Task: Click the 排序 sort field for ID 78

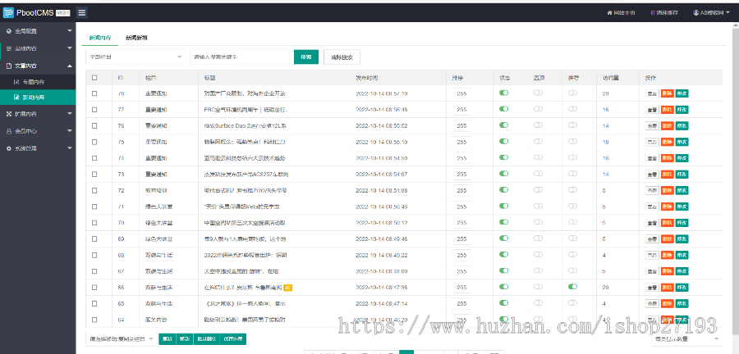Action: coord(461,93)
